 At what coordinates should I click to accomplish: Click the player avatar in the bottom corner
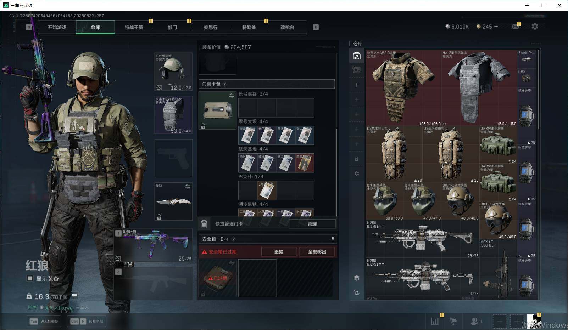pos(534,321)
